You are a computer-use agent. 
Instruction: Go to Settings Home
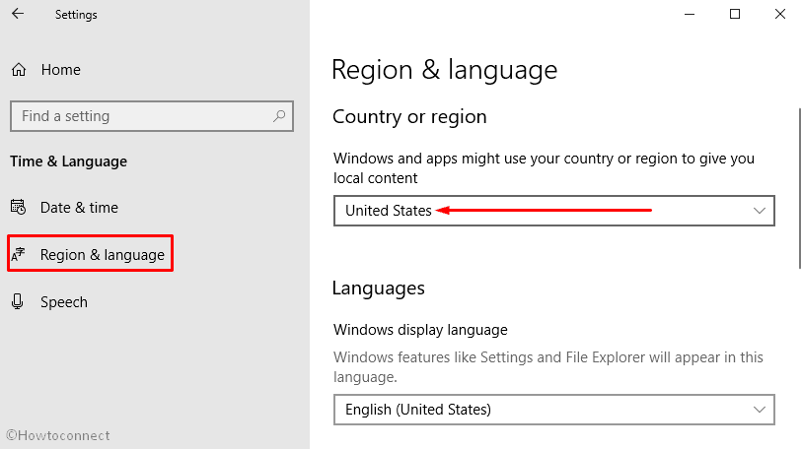click(61, 70)
